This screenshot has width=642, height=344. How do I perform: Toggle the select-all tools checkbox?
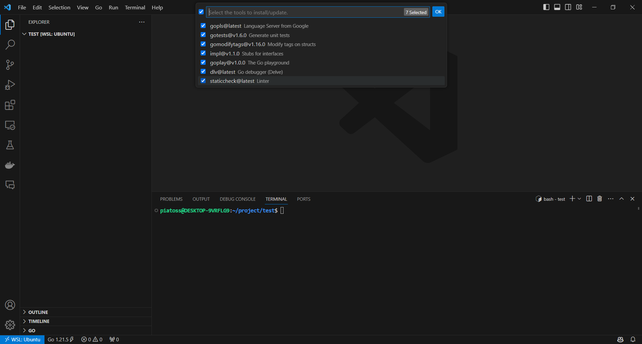tap(201, 12)
